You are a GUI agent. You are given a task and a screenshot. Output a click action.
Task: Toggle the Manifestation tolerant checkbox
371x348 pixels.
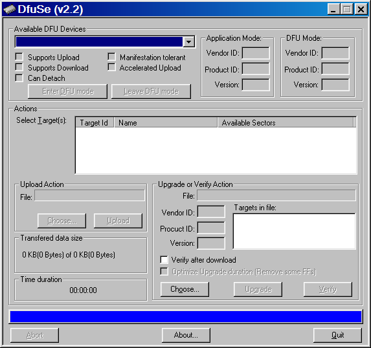click(111, 57)
